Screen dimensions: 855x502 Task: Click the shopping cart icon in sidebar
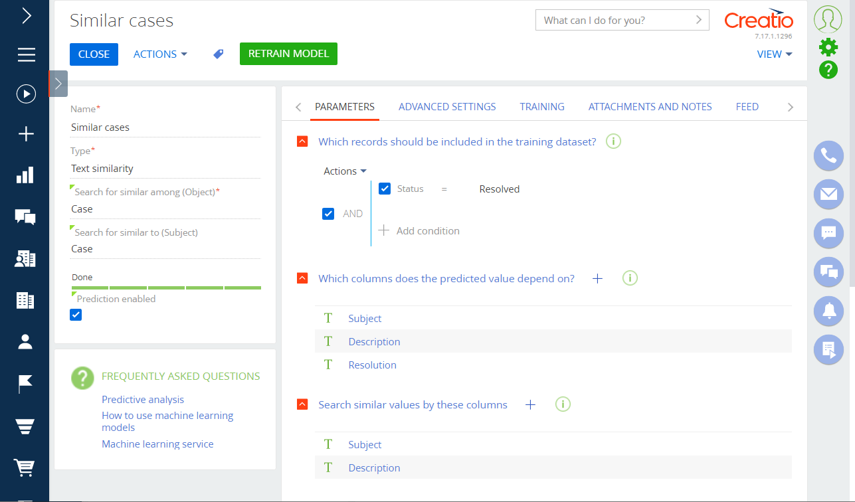point(25,468)
